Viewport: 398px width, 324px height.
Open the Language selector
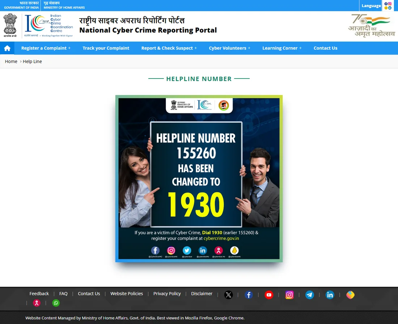tap(371, 5)
